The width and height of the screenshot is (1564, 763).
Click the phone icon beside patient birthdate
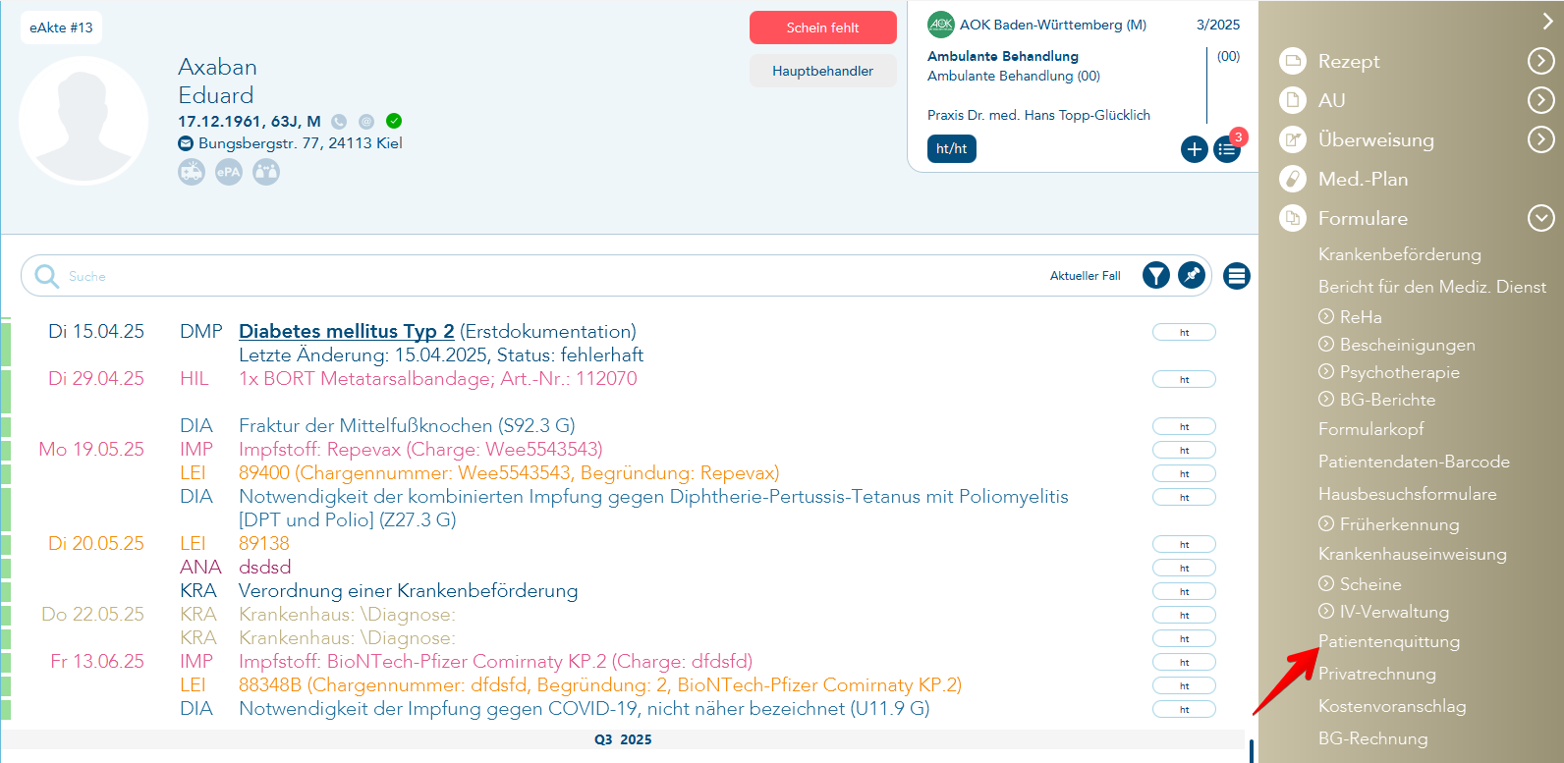coord(339,122)
